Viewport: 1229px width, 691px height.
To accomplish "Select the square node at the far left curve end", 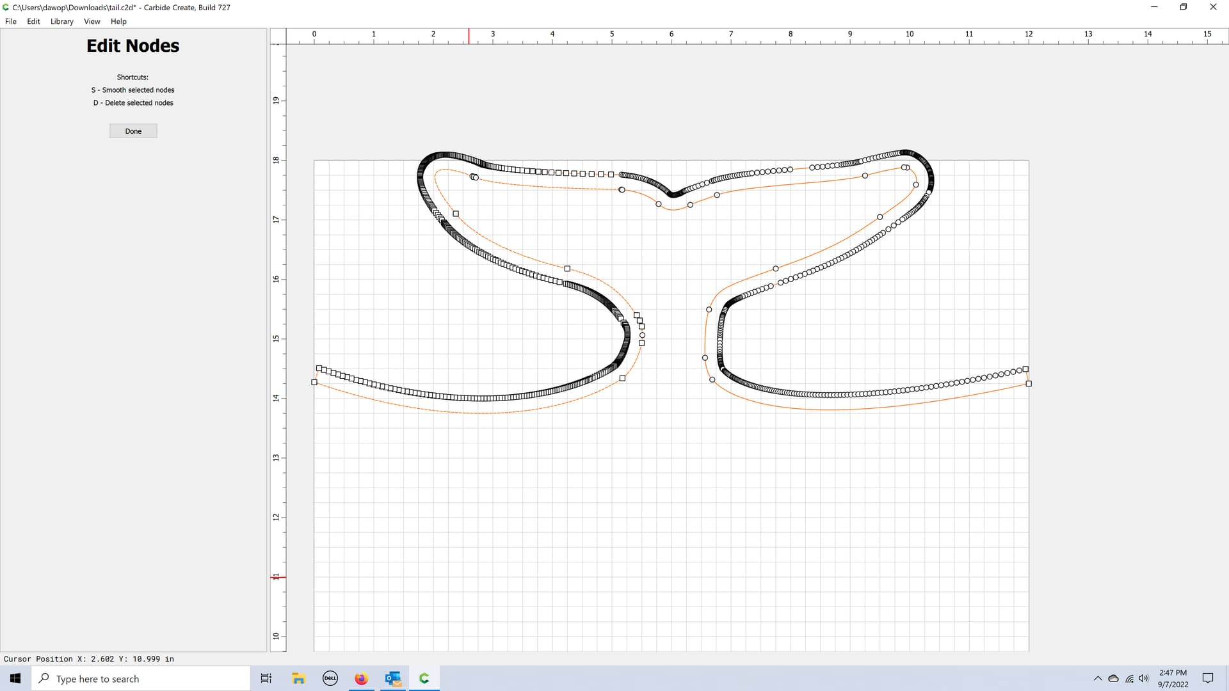I will click(314, 383).
